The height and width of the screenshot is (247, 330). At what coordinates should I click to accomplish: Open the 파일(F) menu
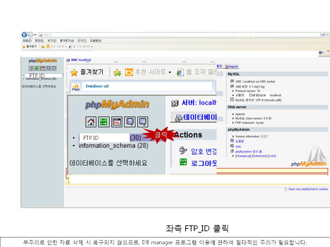(27, 40)
